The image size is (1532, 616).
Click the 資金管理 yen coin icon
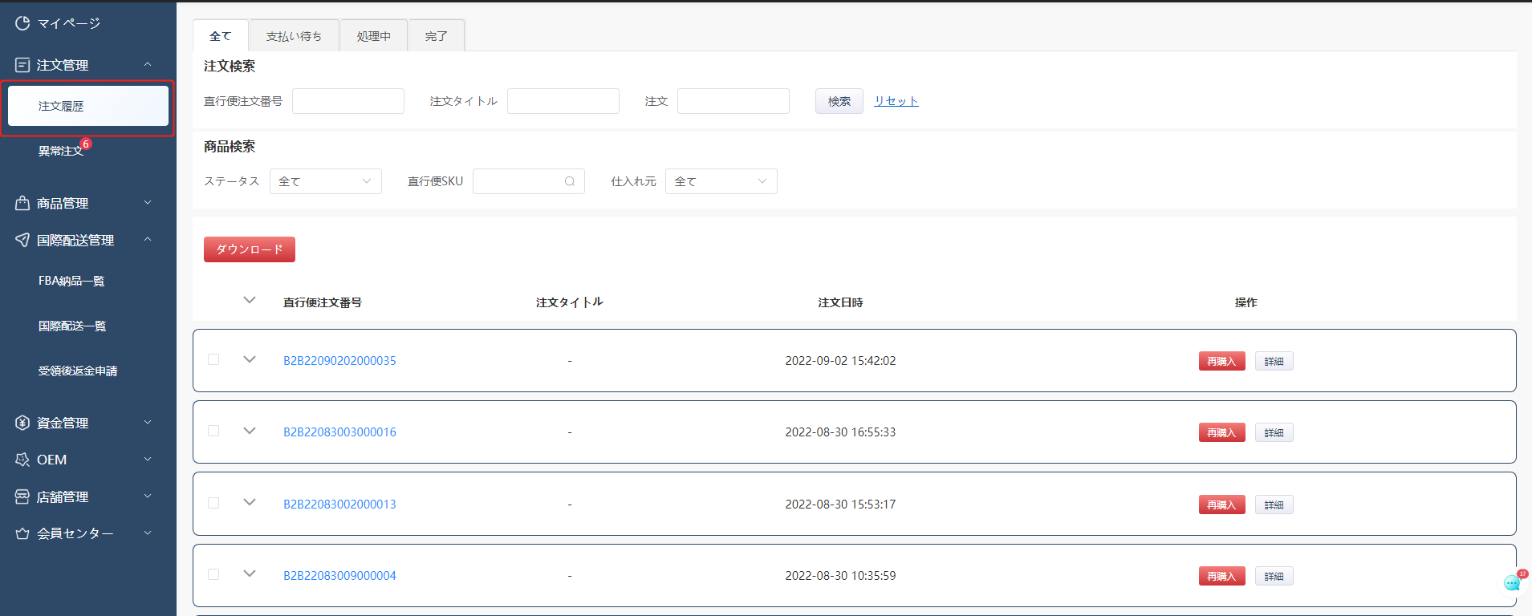coord(22,423)
